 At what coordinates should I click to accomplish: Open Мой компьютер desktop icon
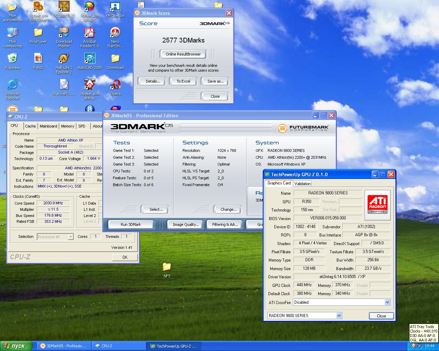pos(12,33)
